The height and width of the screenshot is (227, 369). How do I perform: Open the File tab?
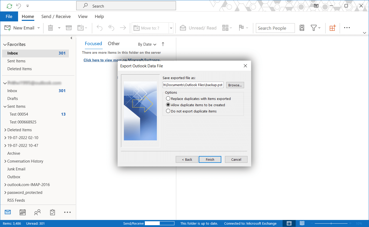pos(9,16)
